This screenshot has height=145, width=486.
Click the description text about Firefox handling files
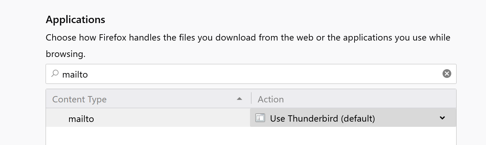[x=248, y=46]
